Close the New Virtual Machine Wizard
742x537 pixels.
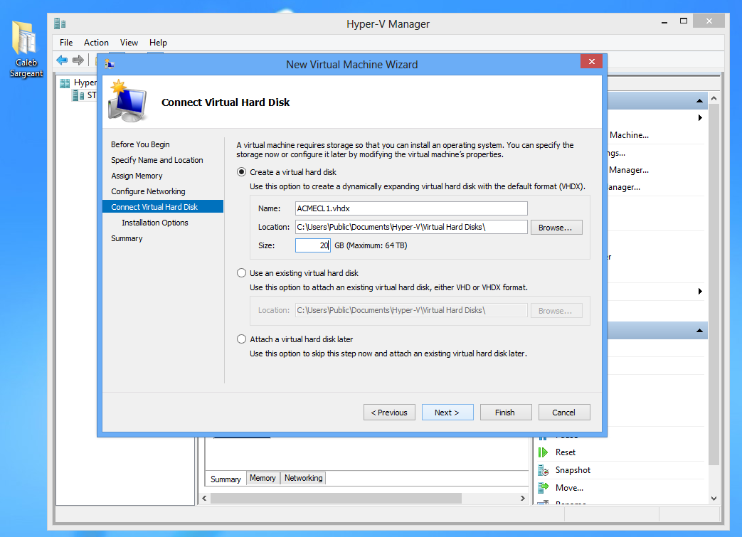click(591, 61)
